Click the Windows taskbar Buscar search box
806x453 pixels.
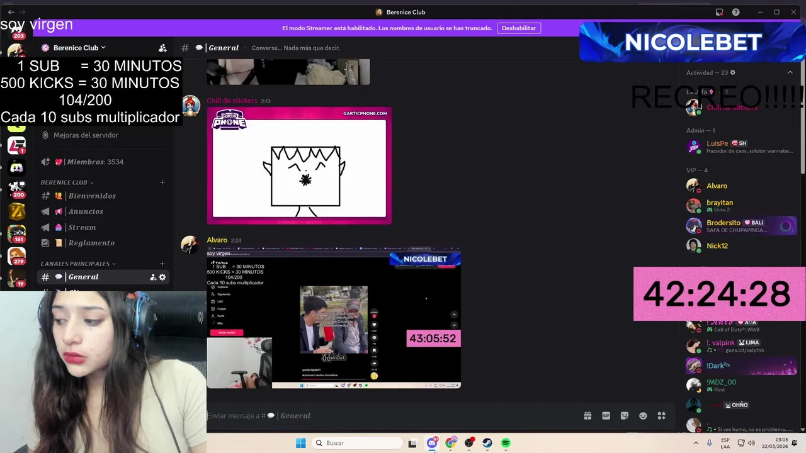point(358,443)
